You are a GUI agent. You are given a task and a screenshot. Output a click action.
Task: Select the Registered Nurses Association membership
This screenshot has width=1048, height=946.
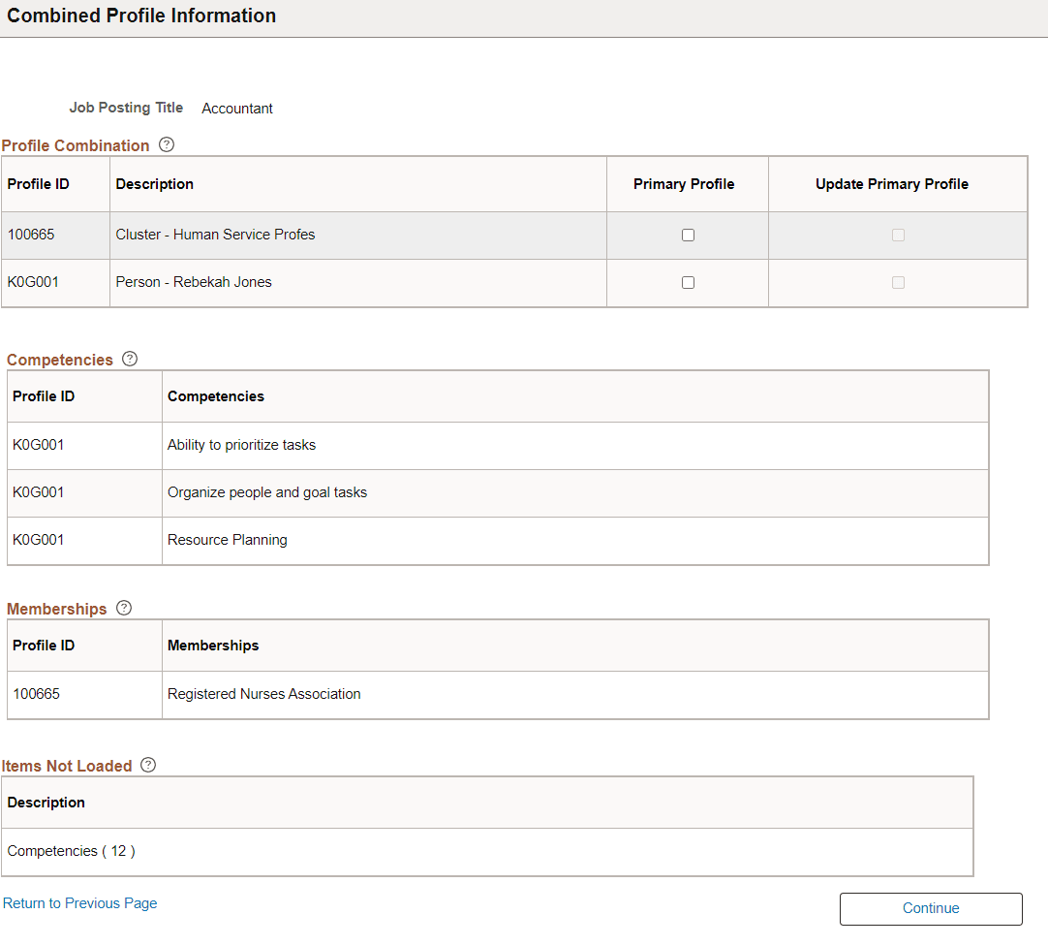[x=263, y=694]
